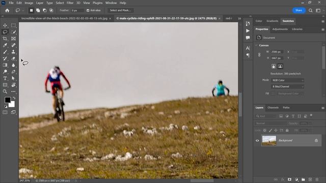
Task: Switch to the Gradients tab
Action: click(273, 21)
